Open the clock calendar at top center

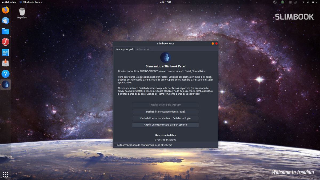coord(165,2)
